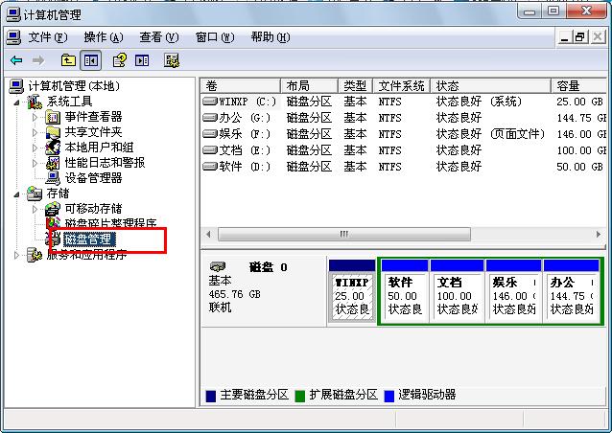Select the 磁盘碎片整理程序 tree item

coord(109,223)
